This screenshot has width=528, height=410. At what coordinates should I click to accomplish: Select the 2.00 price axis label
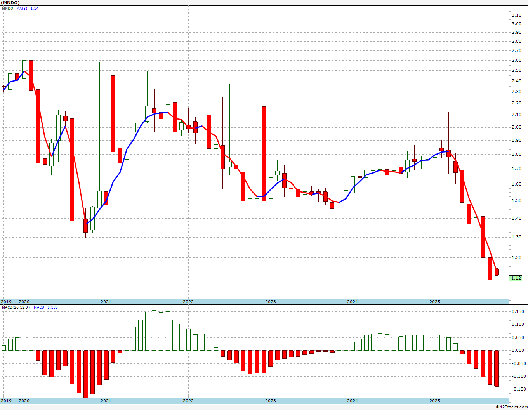click(x=516, y=127)
